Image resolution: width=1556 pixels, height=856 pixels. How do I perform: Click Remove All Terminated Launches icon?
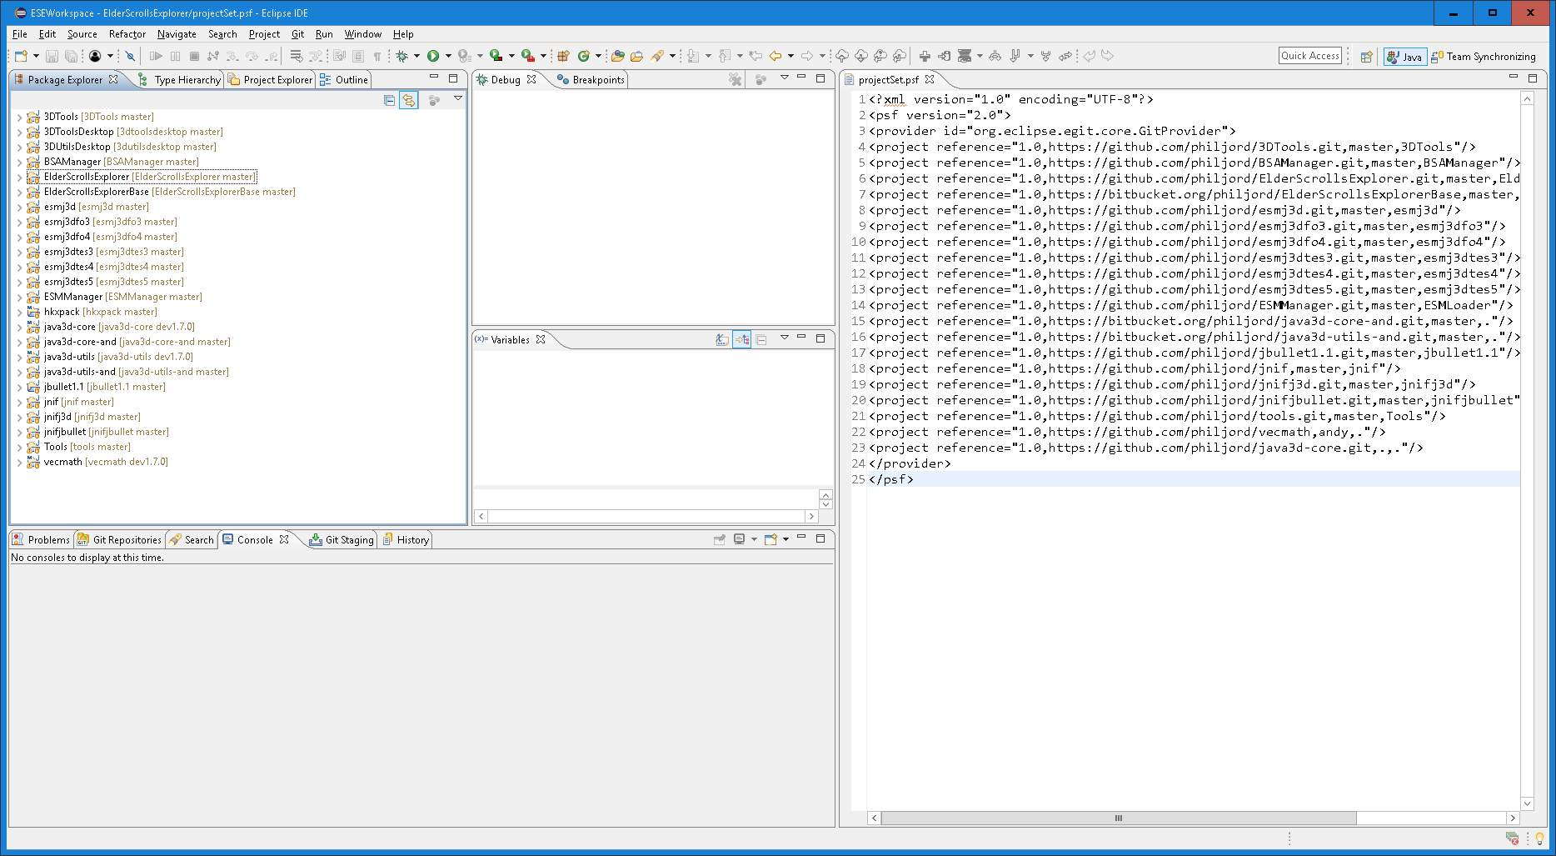[735, 79]
